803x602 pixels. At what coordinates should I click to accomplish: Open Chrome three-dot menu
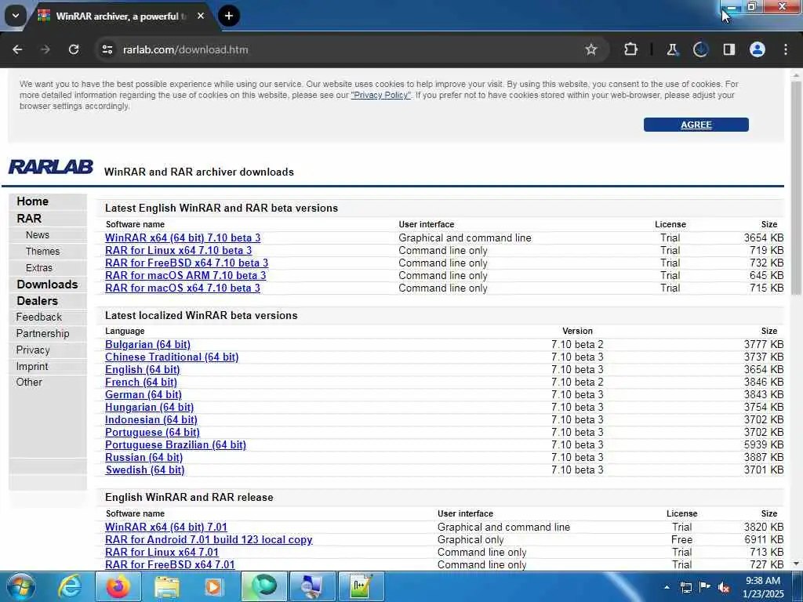(786, 49)
